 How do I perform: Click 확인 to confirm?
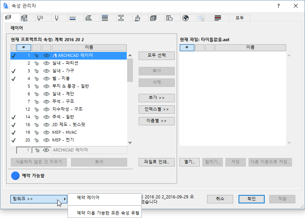252,199
